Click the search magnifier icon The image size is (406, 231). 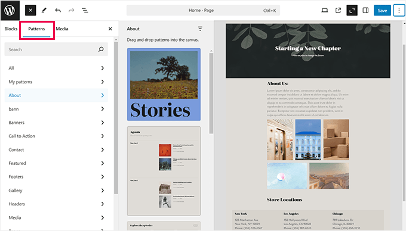point(101,49)
